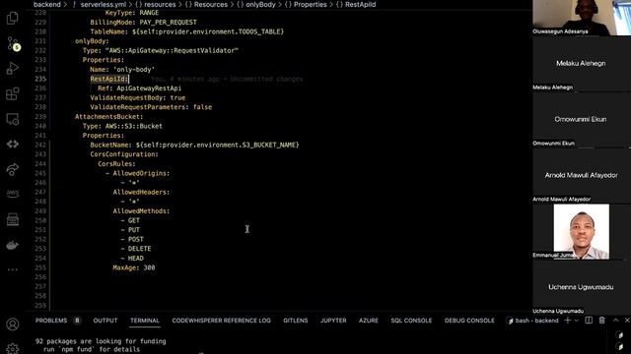Click Problems count badge 8

[77, 321]
